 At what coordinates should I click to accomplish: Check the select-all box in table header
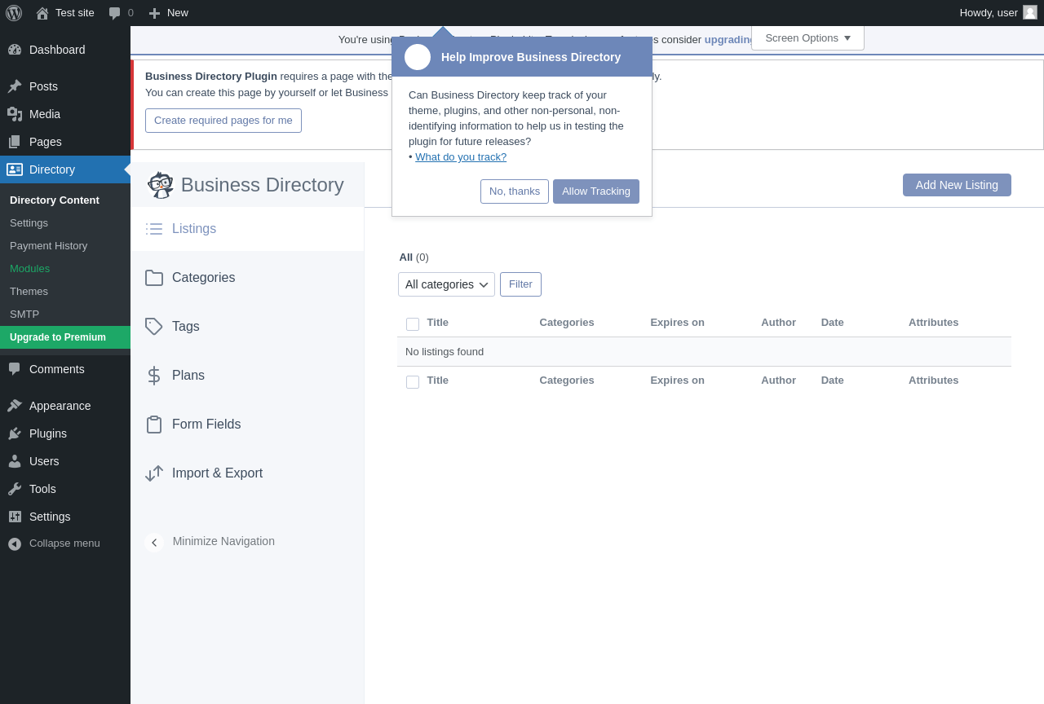[413, 324]
